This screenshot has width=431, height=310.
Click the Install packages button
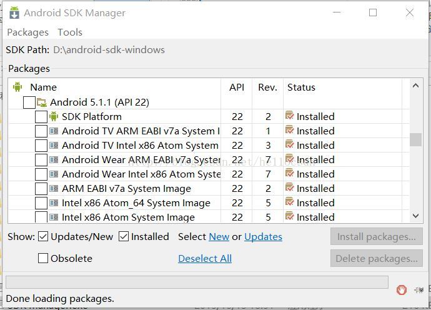click(376, 236)
